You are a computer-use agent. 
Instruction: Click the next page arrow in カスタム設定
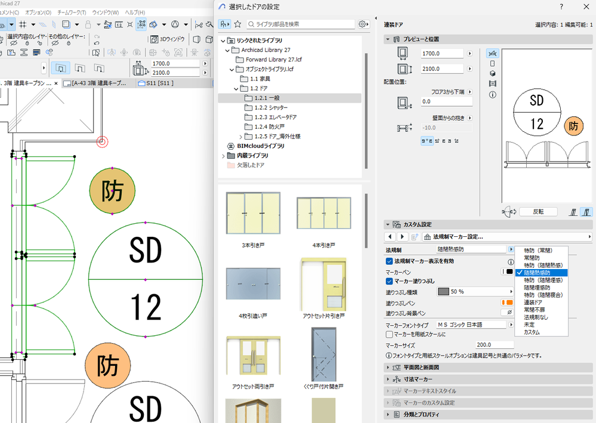point(403,237)
